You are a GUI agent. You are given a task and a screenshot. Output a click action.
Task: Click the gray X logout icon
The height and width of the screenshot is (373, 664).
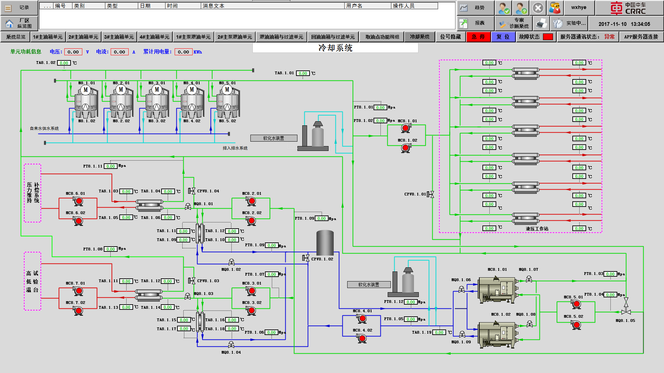538,8
